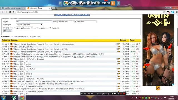Open the search-in-title dropdown
This screenshot has height=100, width=178.
(x=86, y=22)
